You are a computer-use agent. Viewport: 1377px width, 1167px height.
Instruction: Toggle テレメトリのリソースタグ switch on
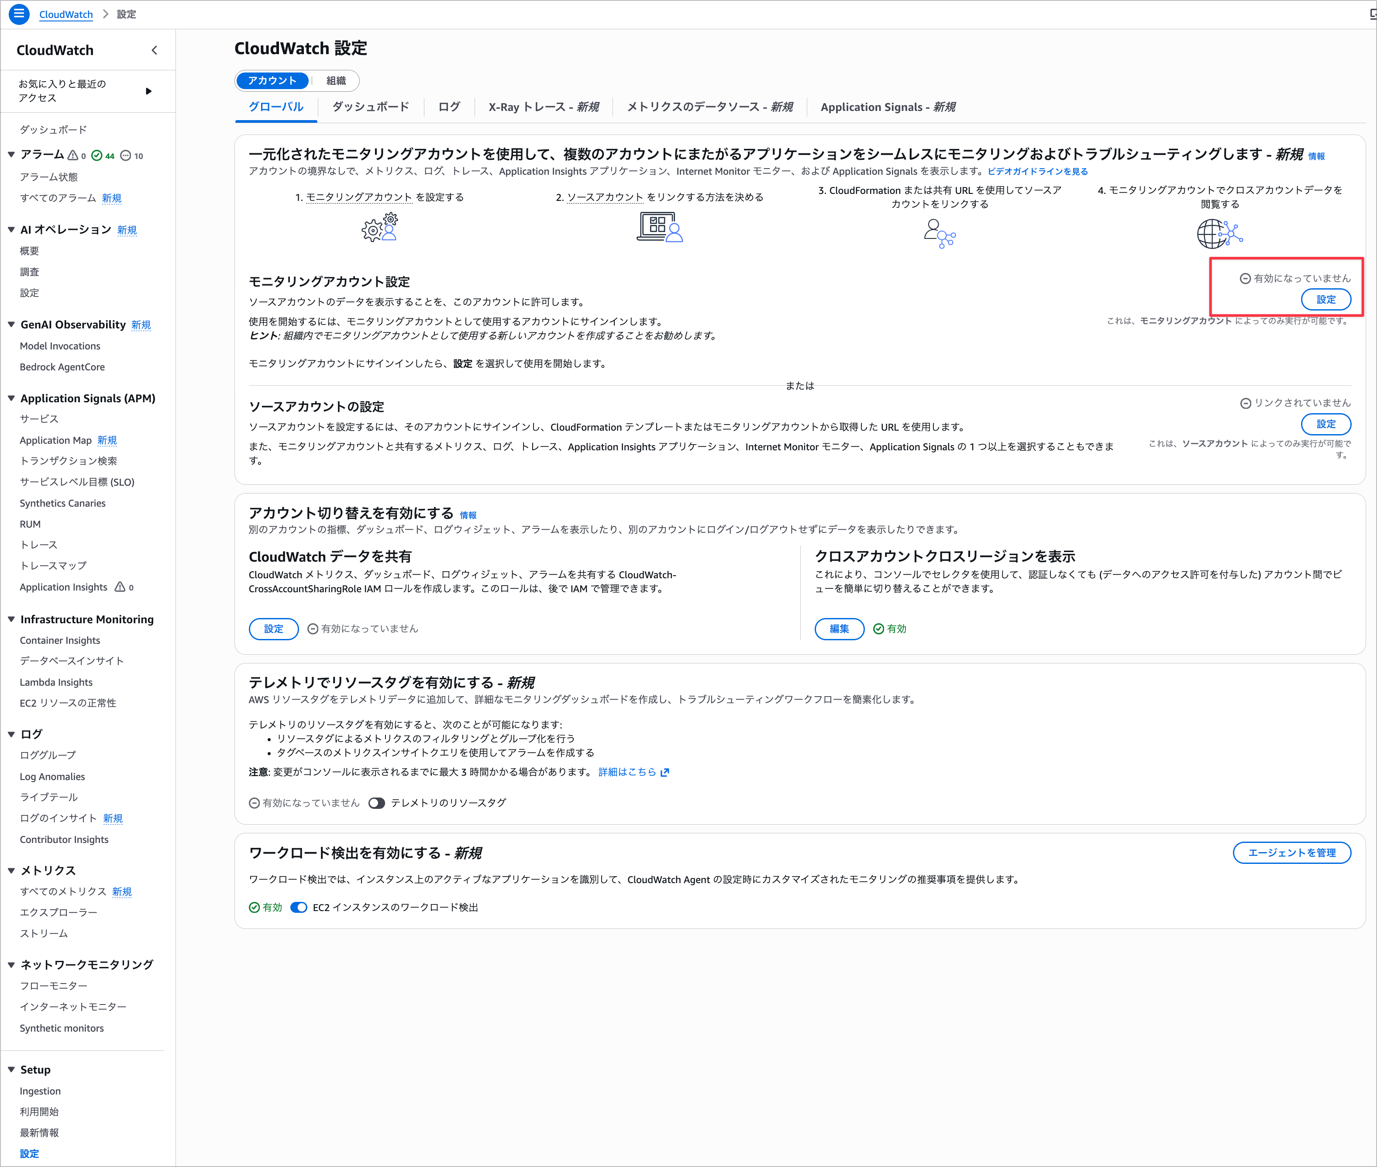pyautogui.click(x=376, y=803)
